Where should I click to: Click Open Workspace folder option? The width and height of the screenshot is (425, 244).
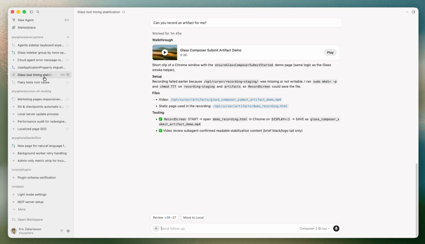tap(30, 220)
